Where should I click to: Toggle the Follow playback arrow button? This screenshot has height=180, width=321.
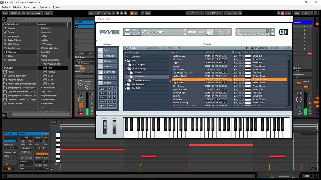pyautogui.click(x=90, y=13)
